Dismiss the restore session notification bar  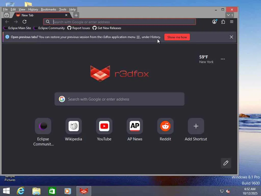click(231, 37)
